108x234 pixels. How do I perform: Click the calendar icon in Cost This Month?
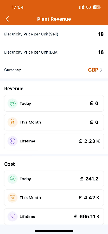tap(13, 198)
